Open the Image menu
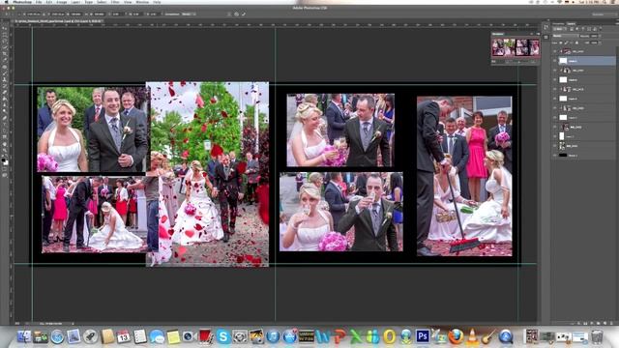The image size is (619, 348). pyautogui.click(x=62, y=2)
